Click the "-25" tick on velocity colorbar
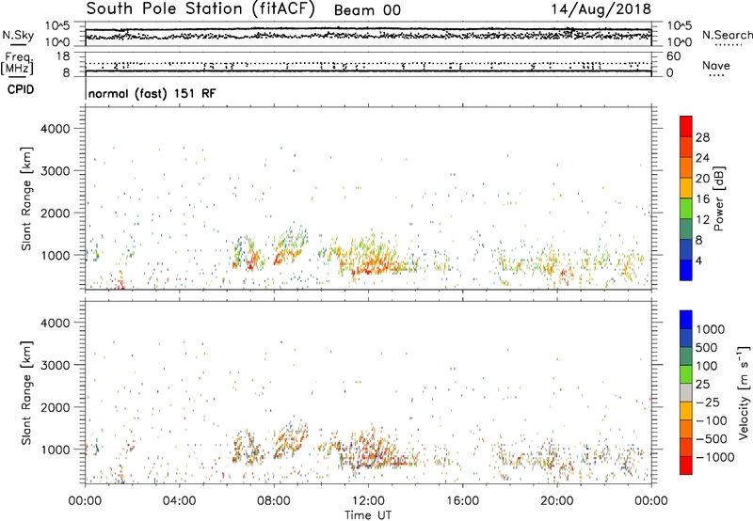 (x=707, y=403)
